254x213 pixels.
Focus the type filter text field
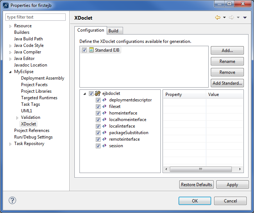click(x=36, y=17)
